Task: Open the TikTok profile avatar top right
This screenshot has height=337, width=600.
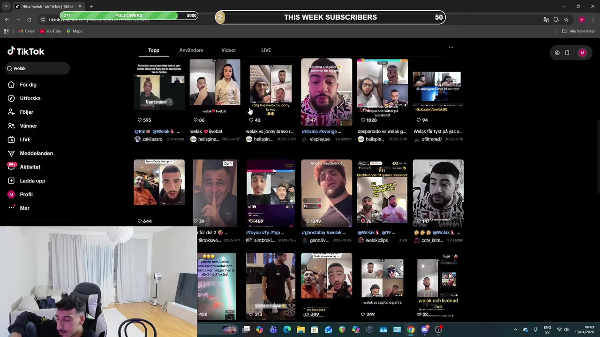Action: [582, 53]
